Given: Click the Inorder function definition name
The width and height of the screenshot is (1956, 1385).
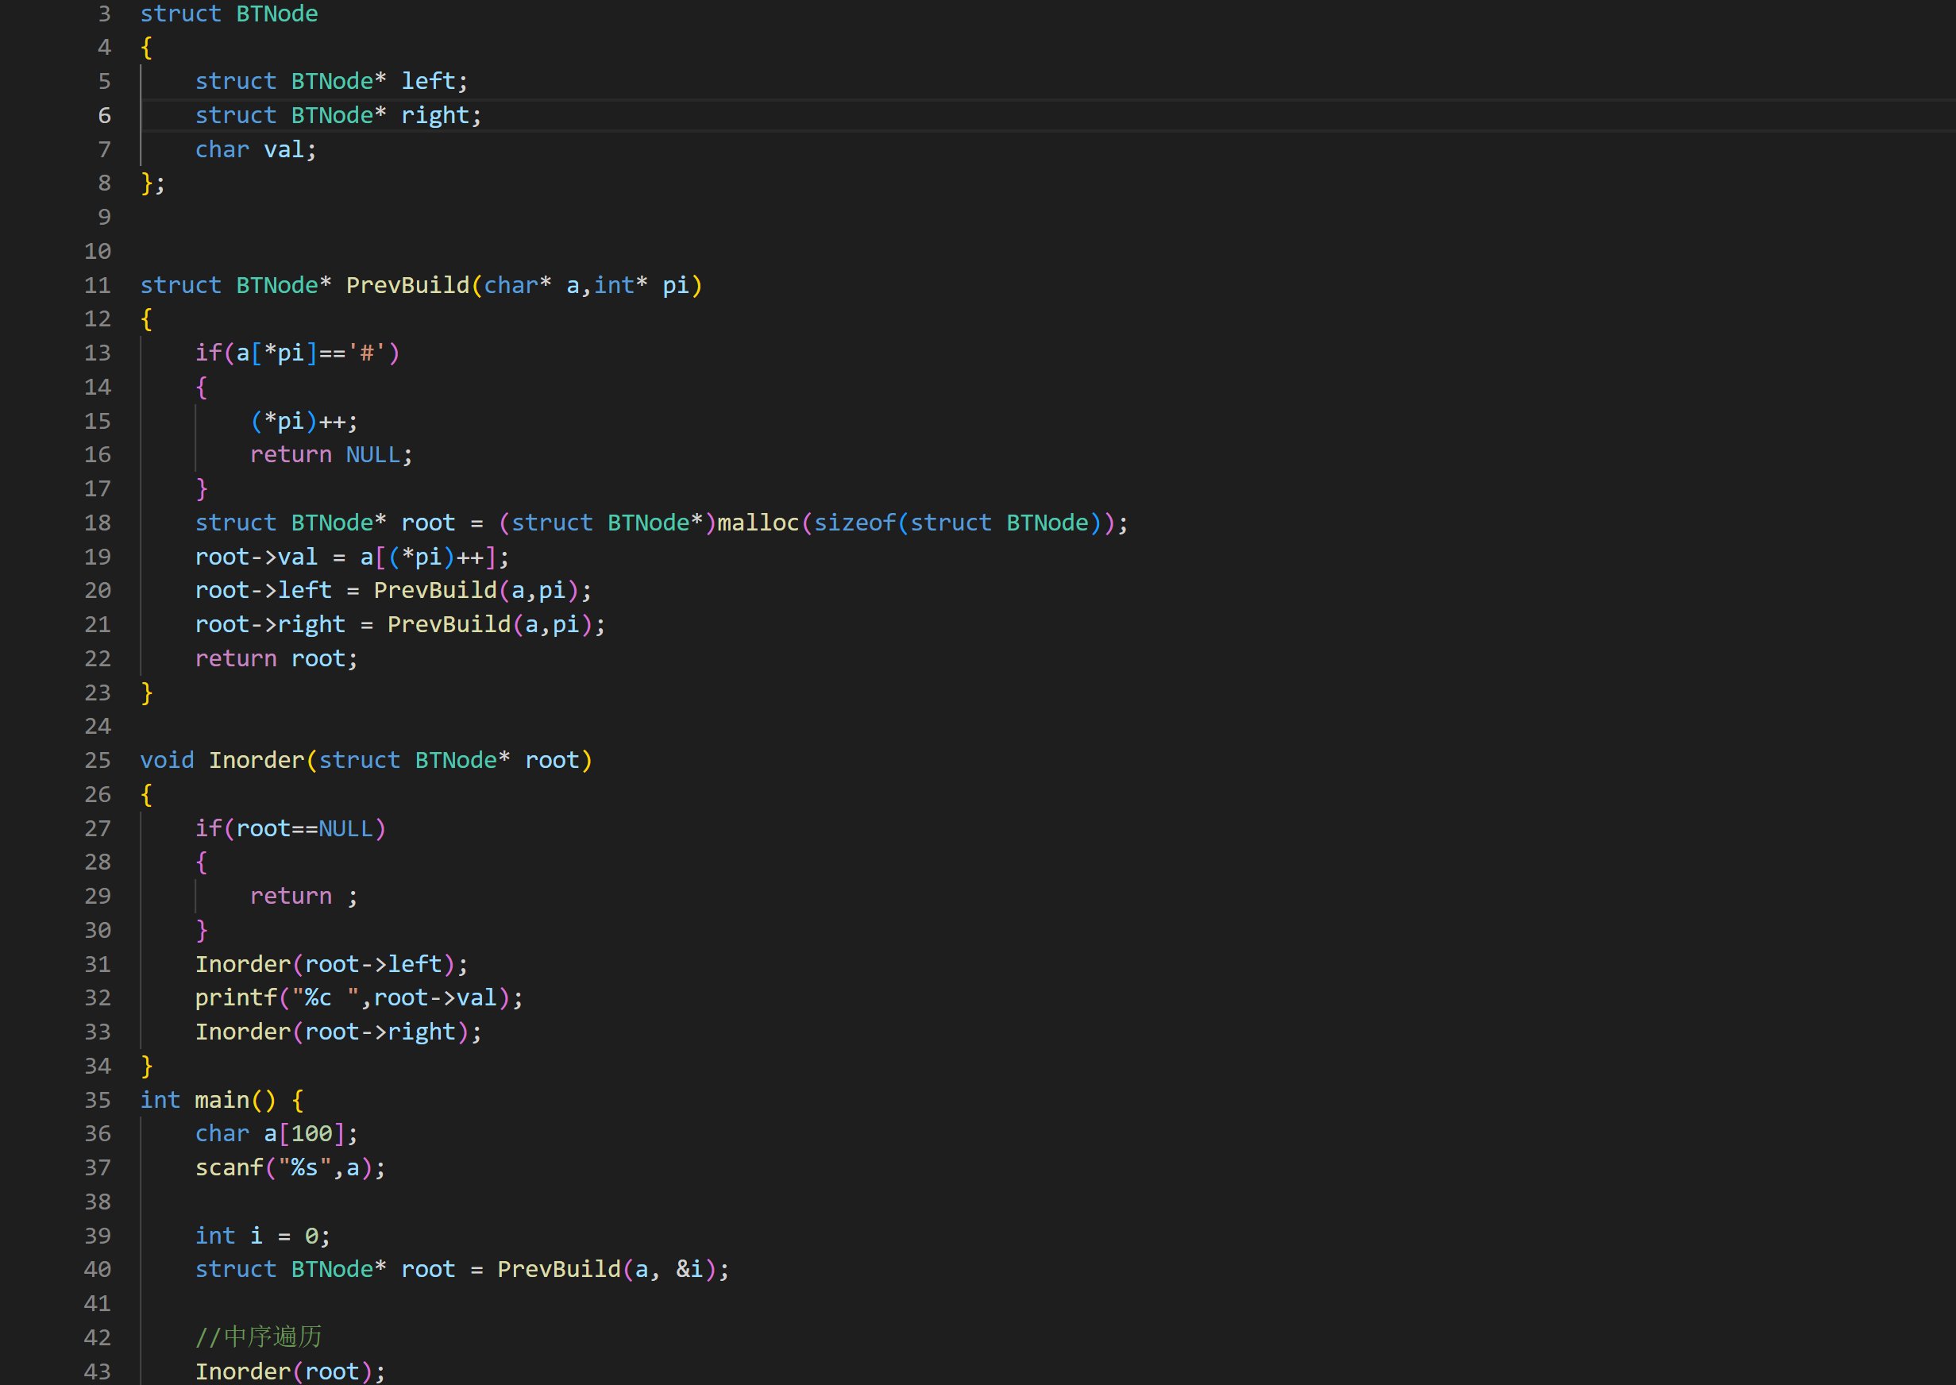Looking at the screenshot, I should click(256, 760).
